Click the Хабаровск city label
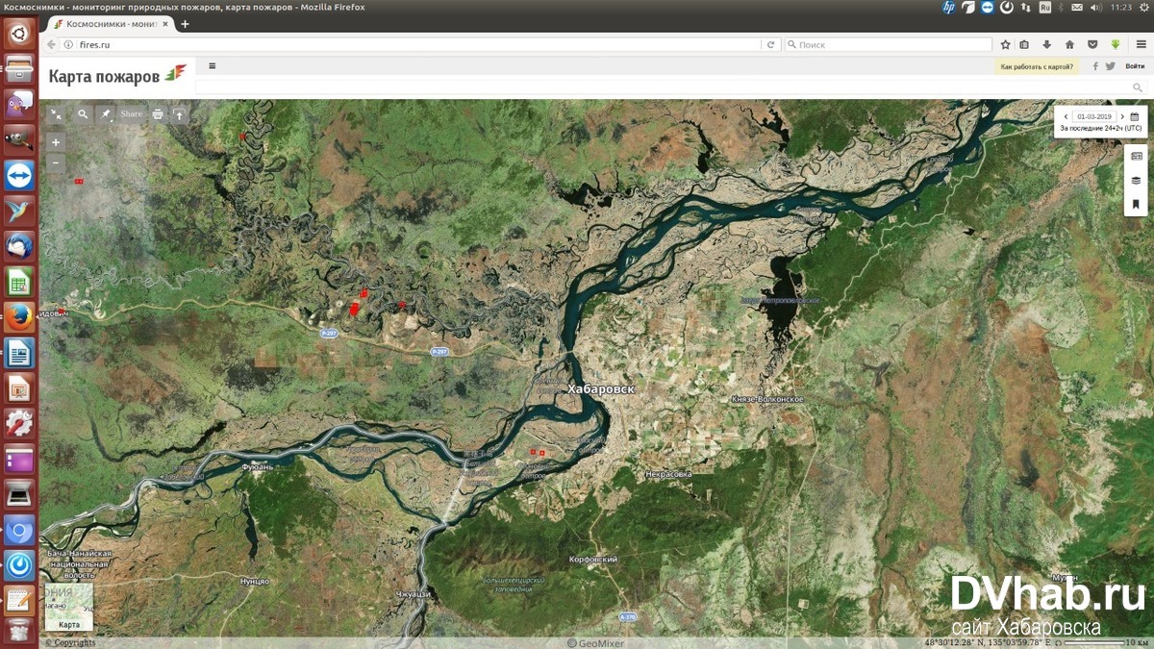The width and height of the screenshot is (1154, 649). [601, 389]
